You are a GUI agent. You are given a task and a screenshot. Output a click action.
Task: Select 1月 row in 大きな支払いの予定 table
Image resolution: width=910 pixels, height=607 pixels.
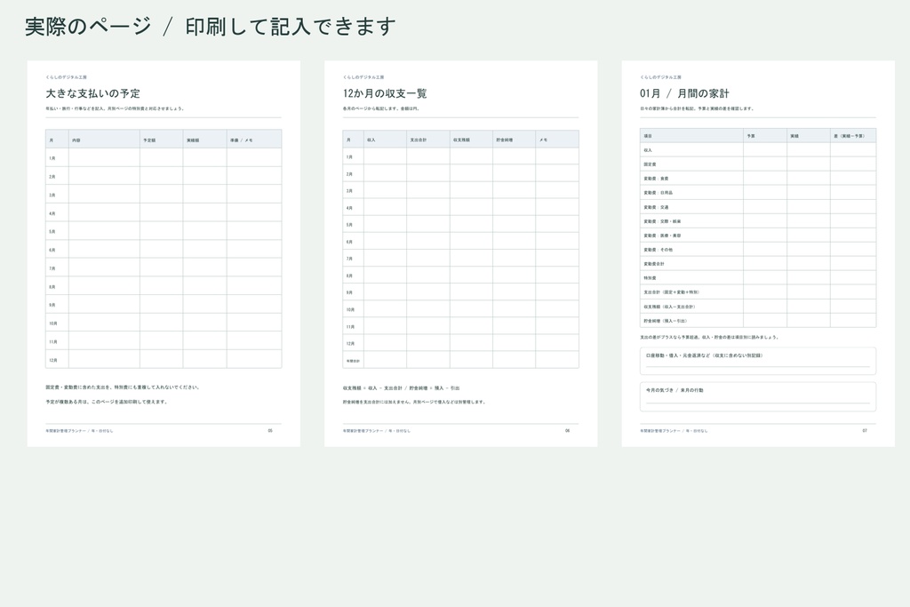coord(164,158)
